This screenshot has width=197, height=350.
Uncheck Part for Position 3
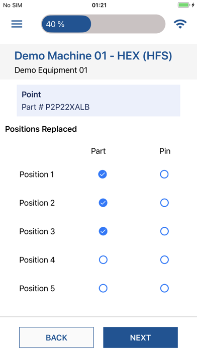[103, 231]
